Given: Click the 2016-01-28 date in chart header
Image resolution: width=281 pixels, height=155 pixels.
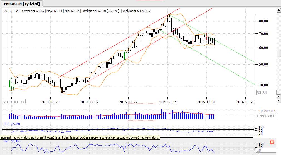Looking at the screenshot, I should pos(11,11).
